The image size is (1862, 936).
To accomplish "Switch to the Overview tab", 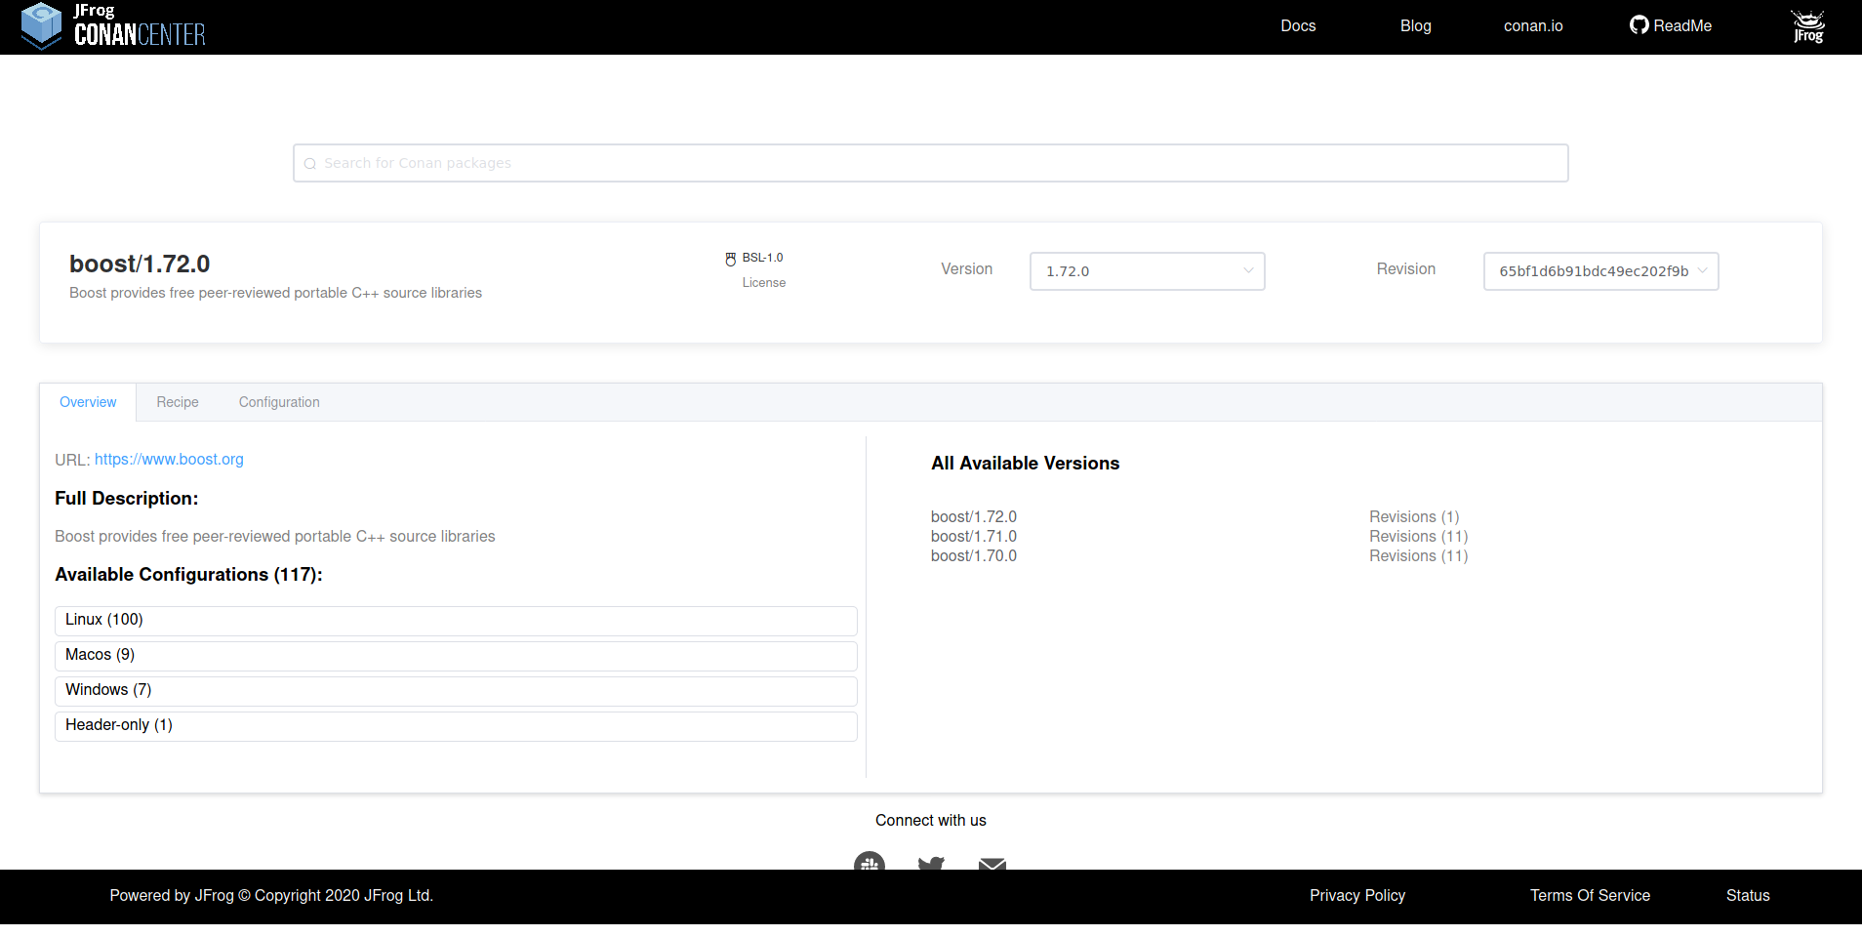I will [88, 402].
